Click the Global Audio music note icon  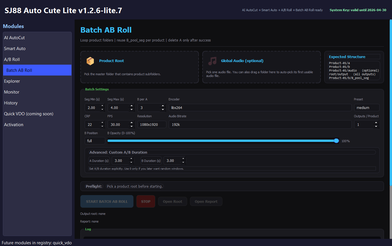coord(212,61)
